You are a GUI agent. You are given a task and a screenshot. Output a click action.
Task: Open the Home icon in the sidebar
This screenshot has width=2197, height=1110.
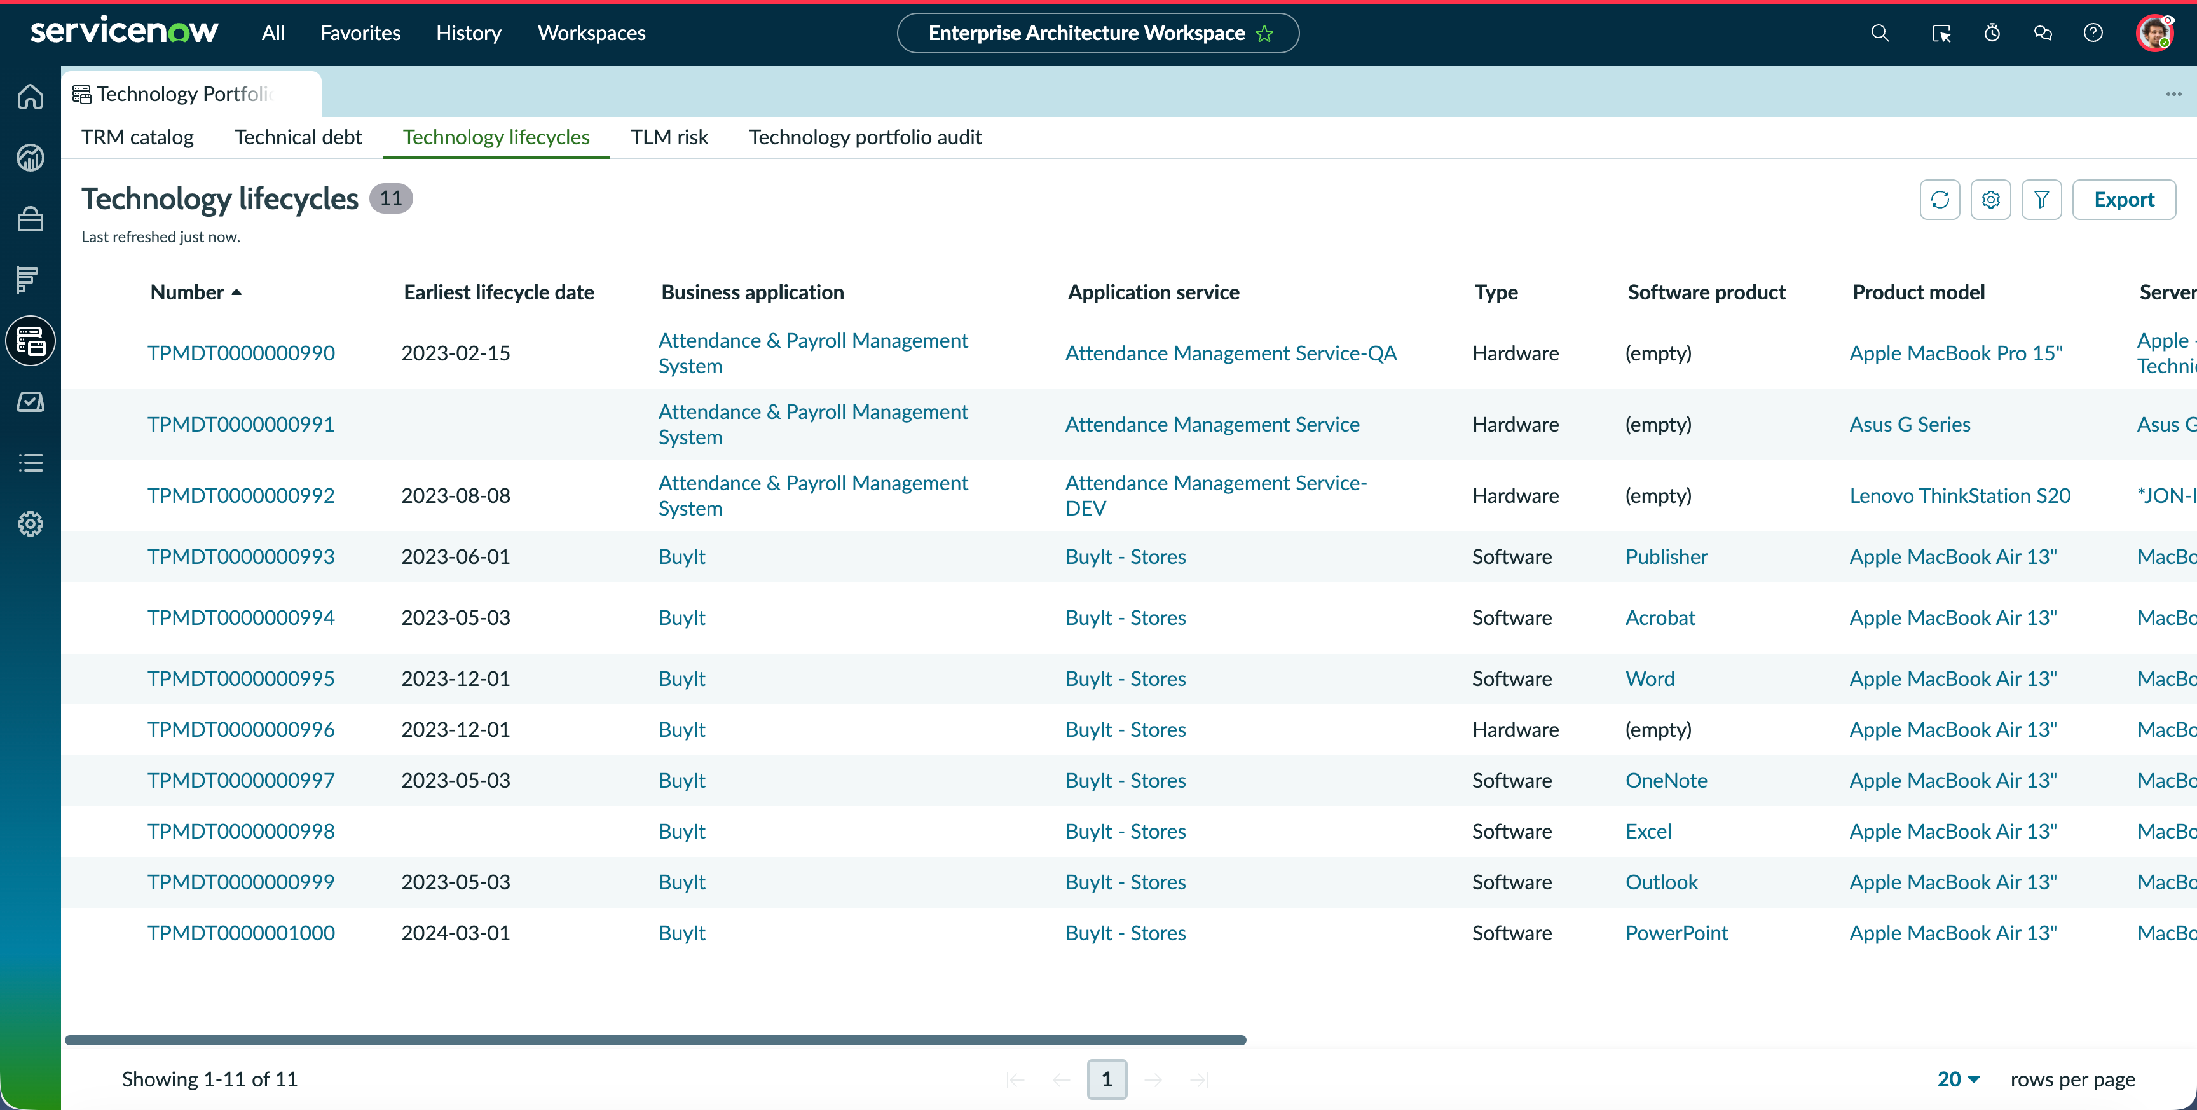(31, 97)
